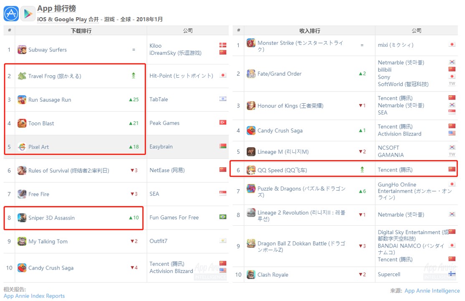Click the 下载排行 column header
Screen dimensions: 465x301
coord(81,31)
